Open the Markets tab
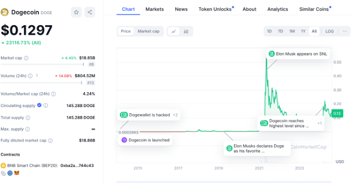 pos(155,9)
